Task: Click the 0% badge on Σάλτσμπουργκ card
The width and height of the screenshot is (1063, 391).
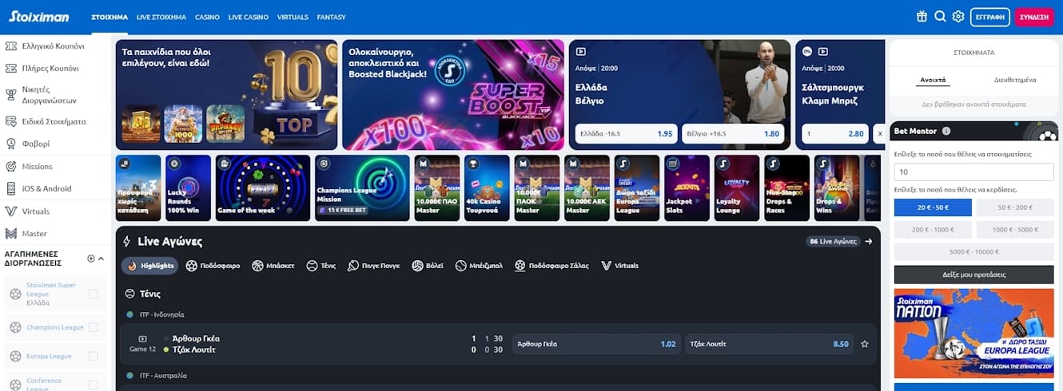Action: pyautogui.click(x=807, y=52)
